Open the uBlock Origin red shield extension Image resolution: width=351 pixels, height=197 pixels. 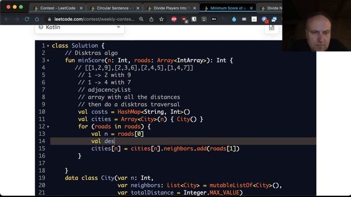point(184,20)
